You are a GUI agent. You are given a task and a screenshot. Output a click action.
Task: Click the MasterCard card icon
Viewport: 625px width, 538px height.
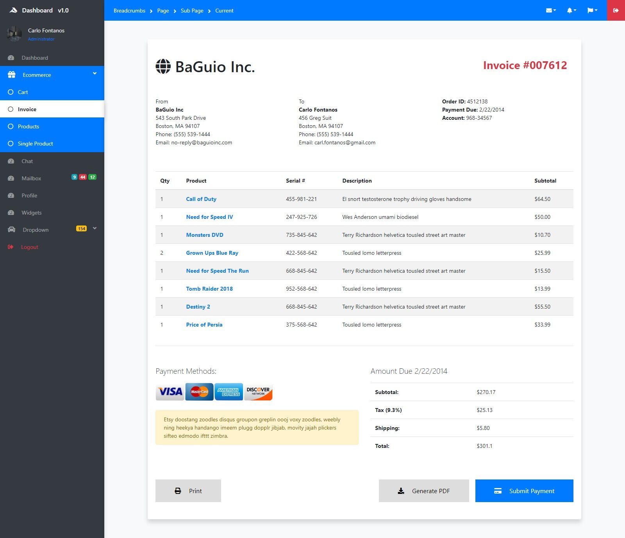(x=199, y=392)
